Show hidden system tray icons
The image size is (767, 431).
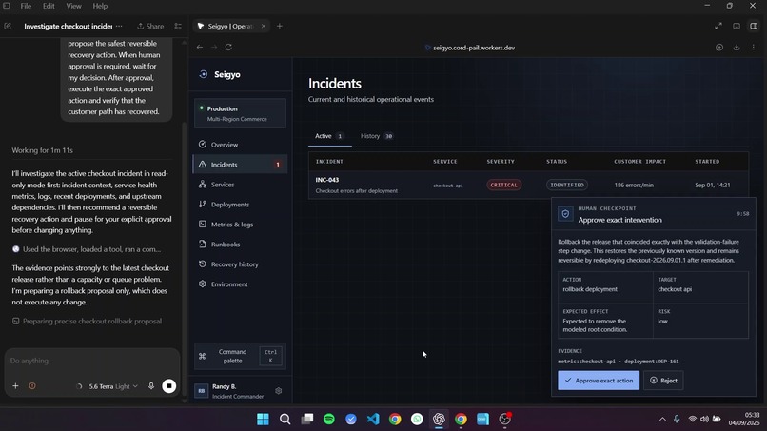click(x=662, y=420)
